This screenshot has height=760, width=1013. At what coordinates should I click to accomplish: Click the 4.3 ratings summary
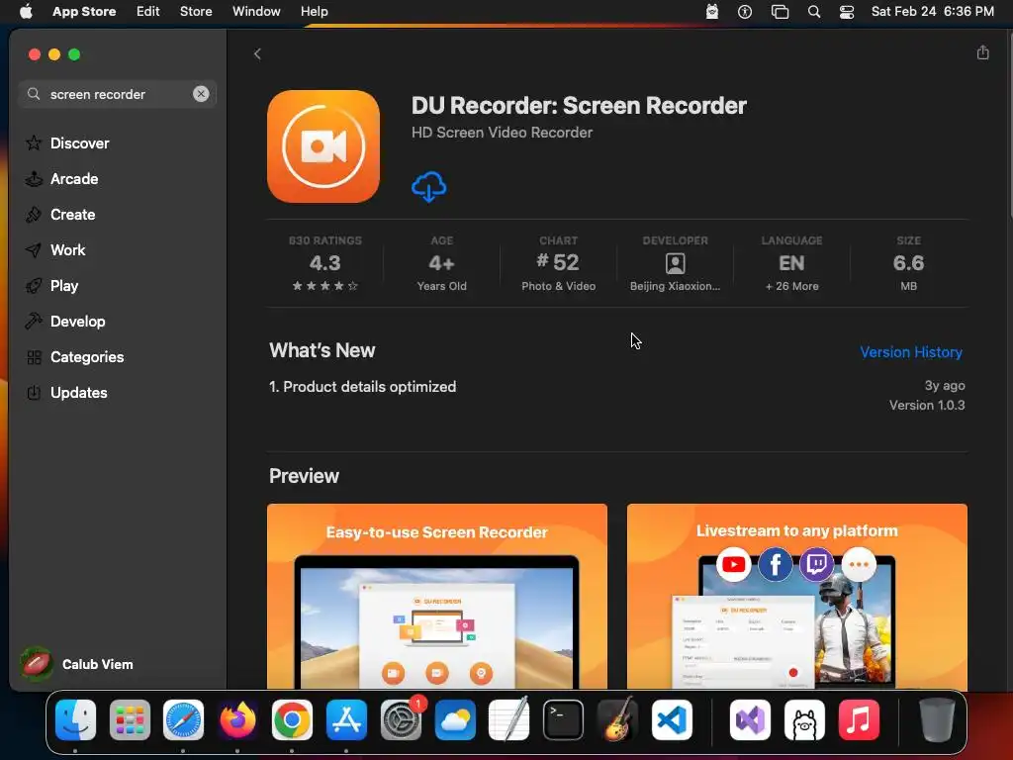[x=324, y=263]
